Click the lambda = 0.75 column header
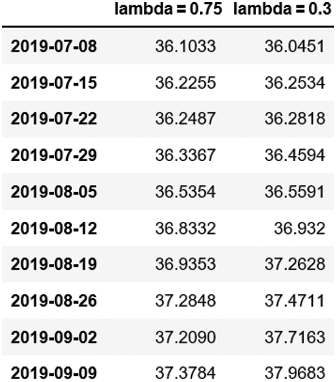Screen dimensions: 336x382 point(168,9)
